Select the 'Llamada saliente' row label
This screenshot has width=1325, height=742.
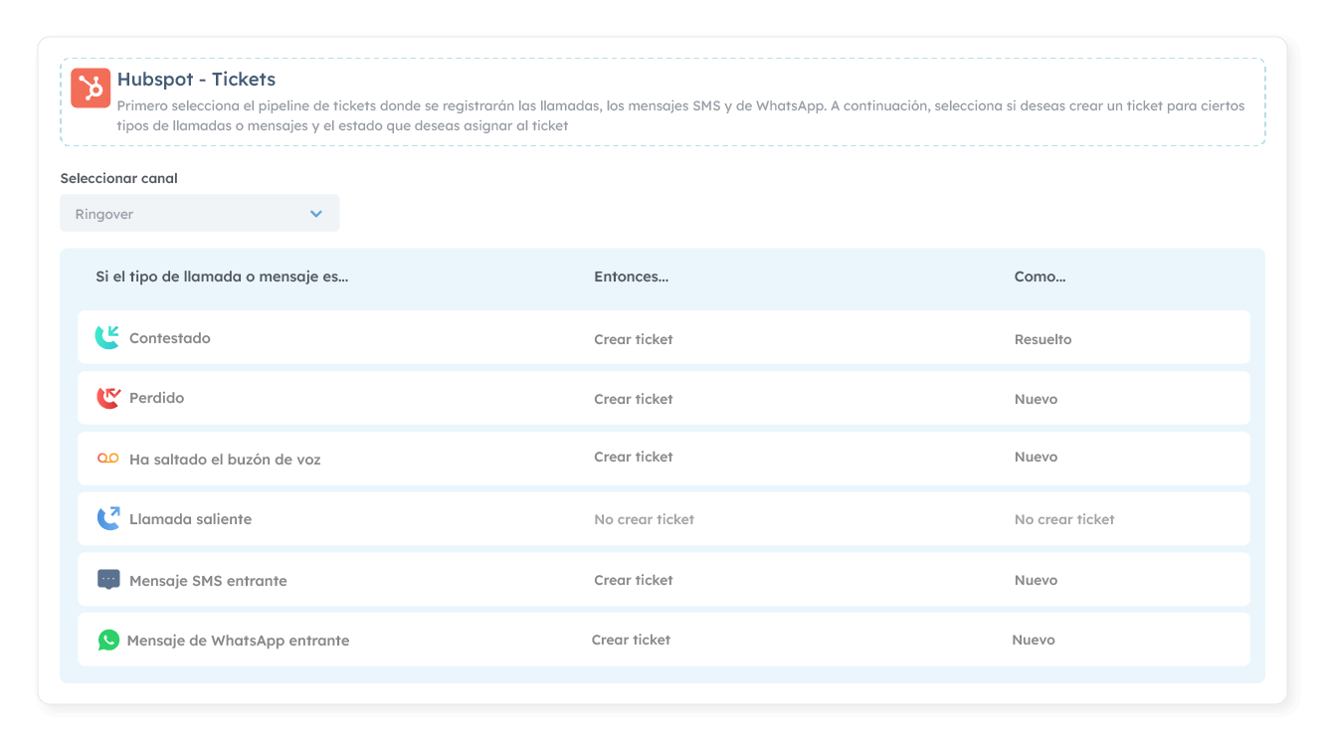coord(190,519)
